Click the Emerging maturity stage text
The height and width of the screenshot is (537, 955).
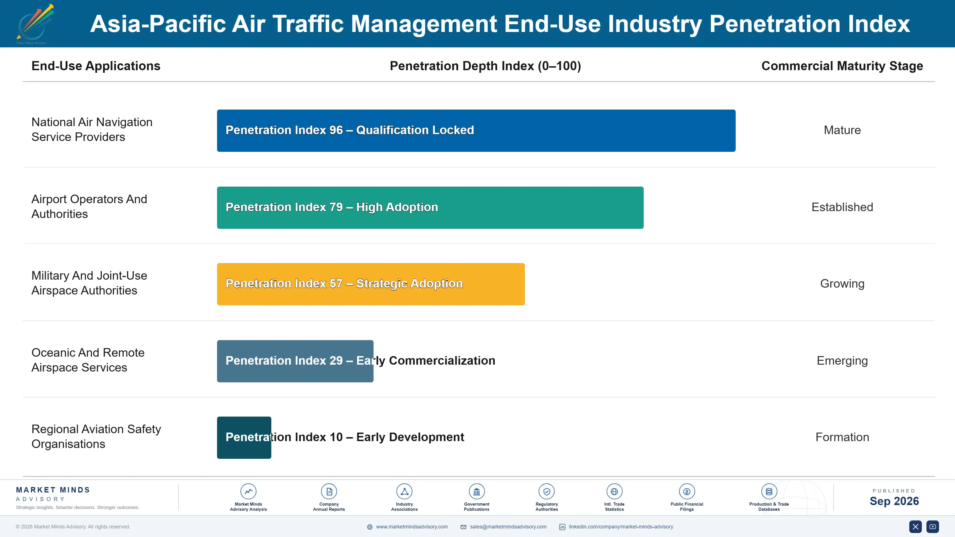pyautogui.click(x=842, y=361)
